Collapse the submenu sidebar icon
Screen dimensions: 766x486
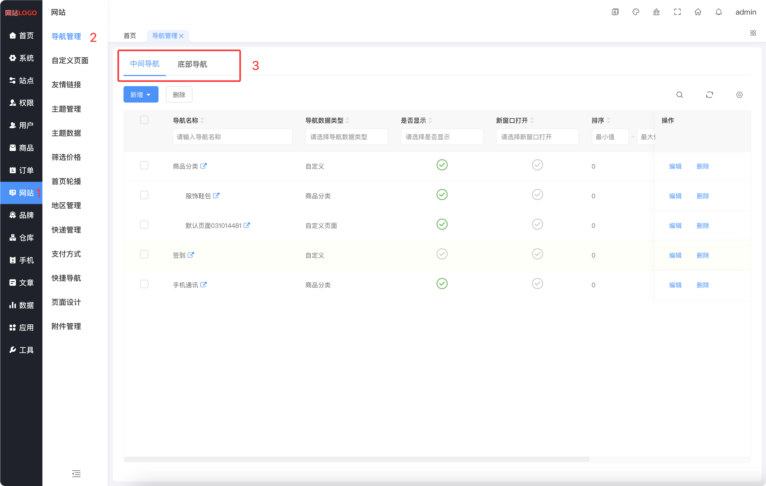pos(76,474)
